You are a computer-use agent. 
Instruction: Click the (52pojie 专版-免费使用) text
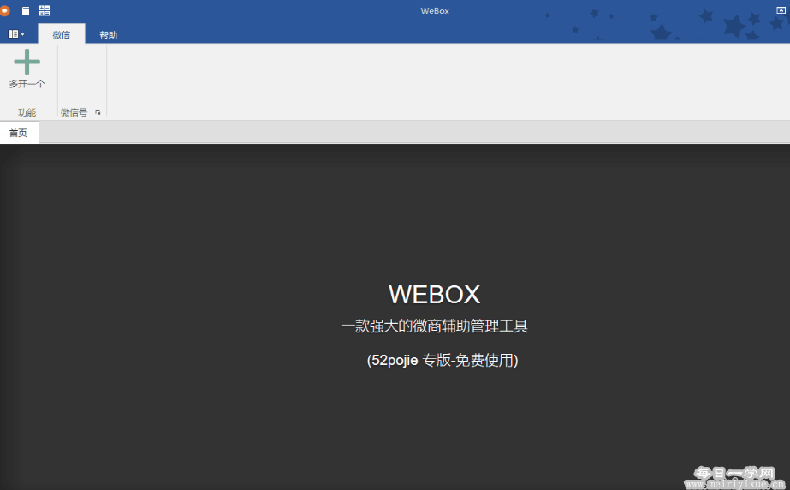[x=443, y=360]
